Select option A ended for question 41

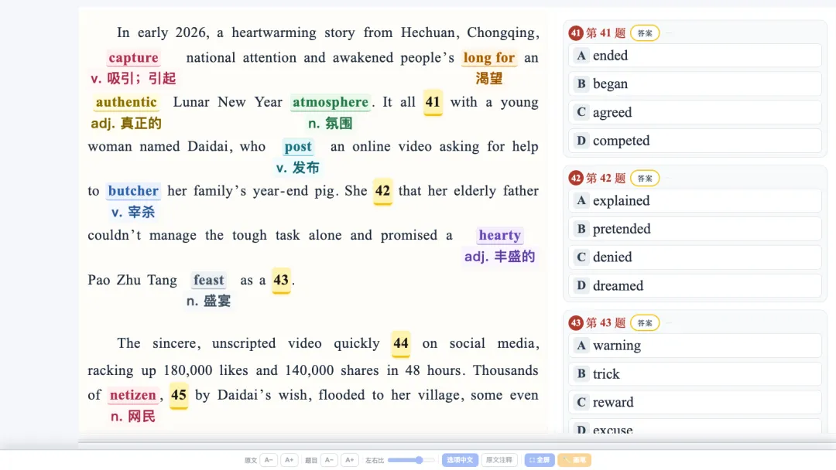(695, 56)
